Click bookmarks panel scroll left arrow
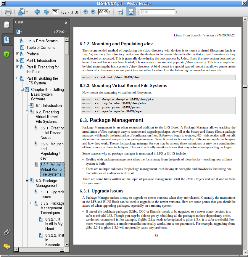 [x=16, y=250]
